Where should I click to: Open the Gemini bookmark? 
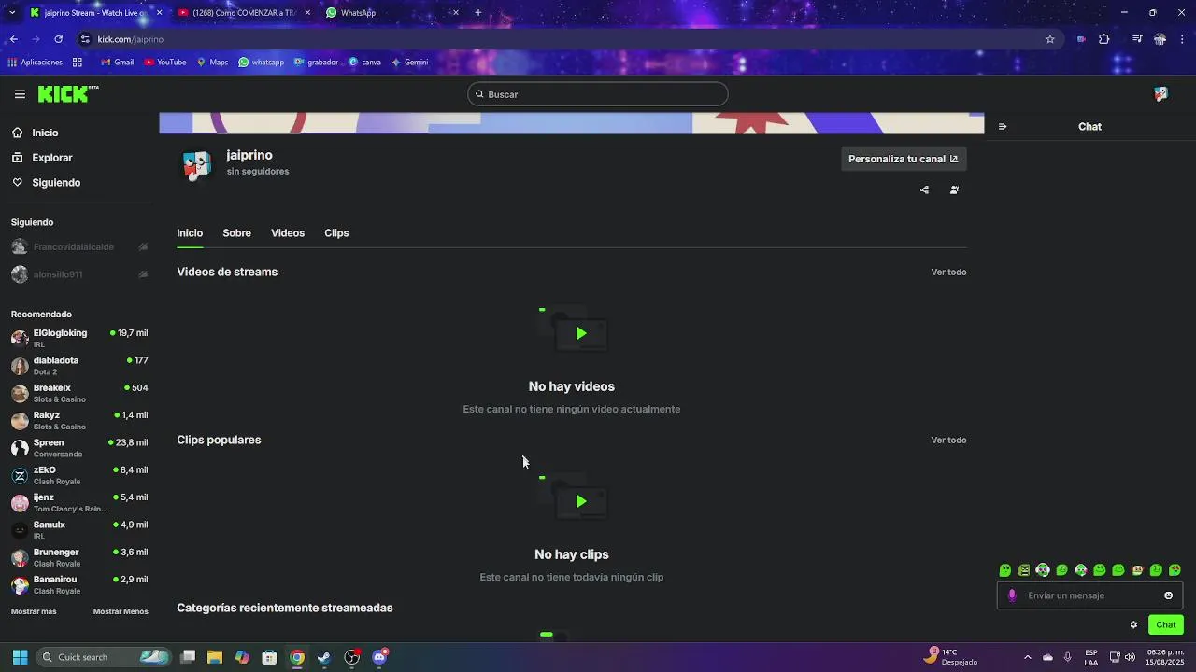(409, 63)
